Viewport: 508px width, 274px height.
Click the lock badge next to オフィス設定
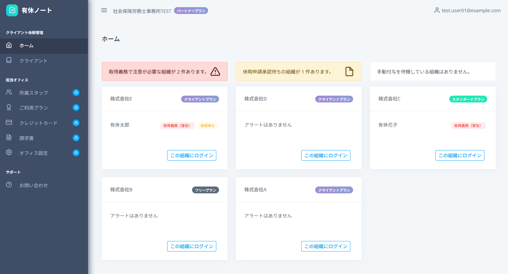[76, 152]
